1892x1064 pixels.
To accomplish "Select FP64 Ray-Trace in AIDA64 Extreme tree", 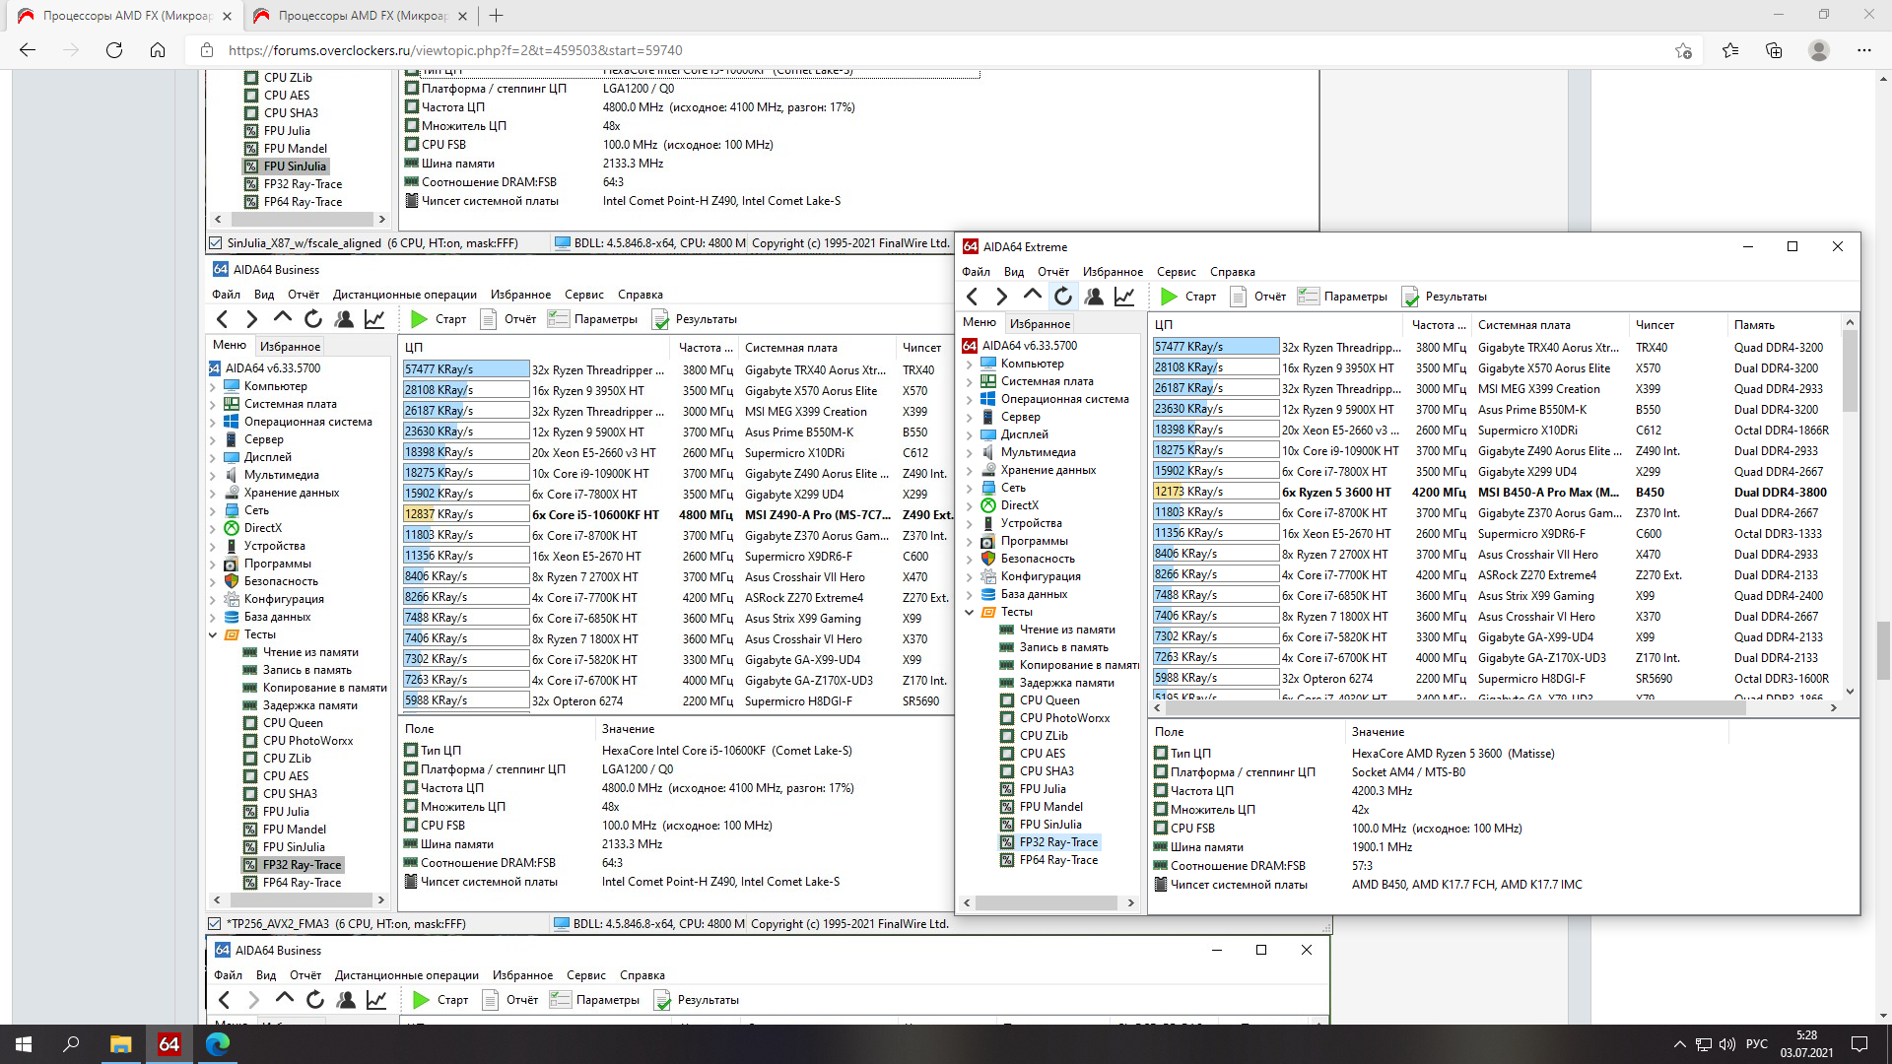I will click(1058, 860).
